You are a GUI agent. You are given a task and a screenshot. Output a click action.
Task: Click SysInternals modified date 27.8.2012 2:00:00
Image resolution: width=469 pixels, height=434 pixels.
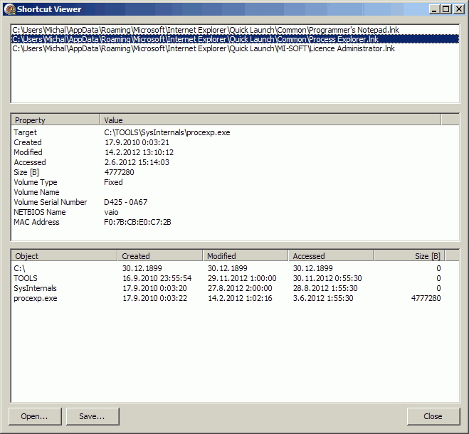pos(240,288)
